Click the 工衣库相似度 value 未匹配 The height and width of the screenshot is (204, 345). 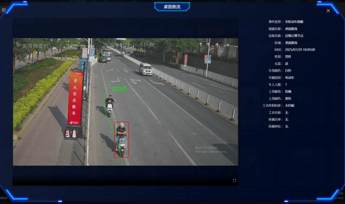click(289, 105)
